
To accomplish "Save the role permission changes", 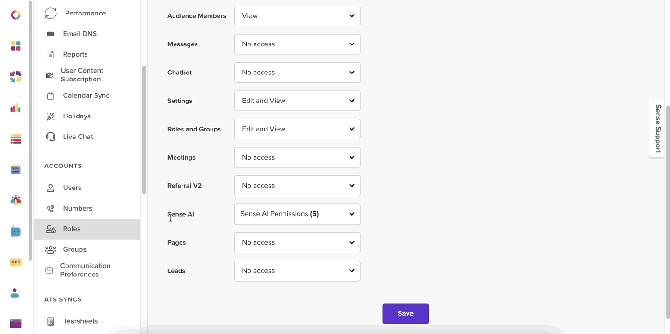I will (405, 313).
